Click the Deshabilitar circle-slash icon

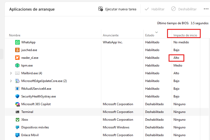coord(174,9)
